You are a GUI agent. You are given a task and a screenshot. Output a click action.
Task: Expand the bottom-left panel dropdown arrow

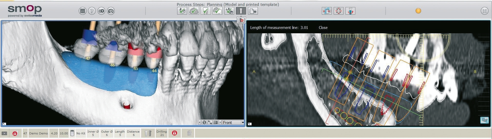point(4,133)
